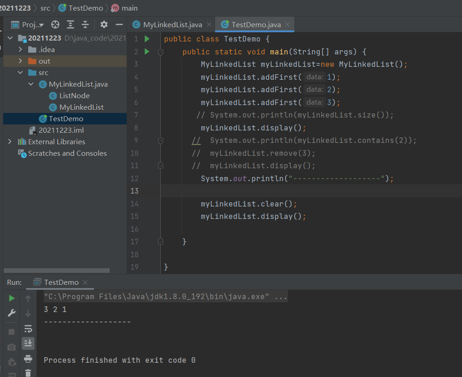Click the src breadcrumb

tap(45, 8)
